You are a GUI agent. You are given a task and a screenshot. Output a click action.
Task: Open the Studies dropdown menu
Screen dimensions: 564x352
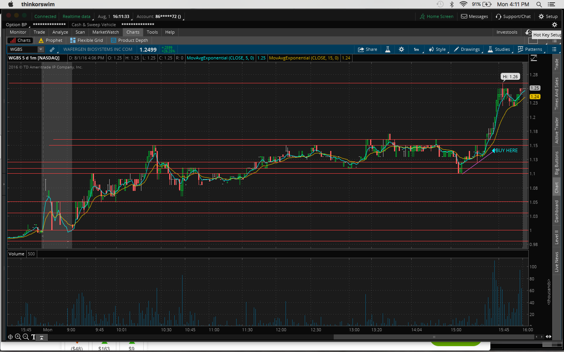click(x=499, y=49)
